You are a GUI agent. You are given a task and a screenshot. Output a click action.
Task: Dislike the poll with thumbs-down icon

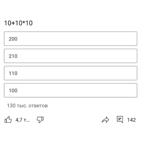point(40,120)
